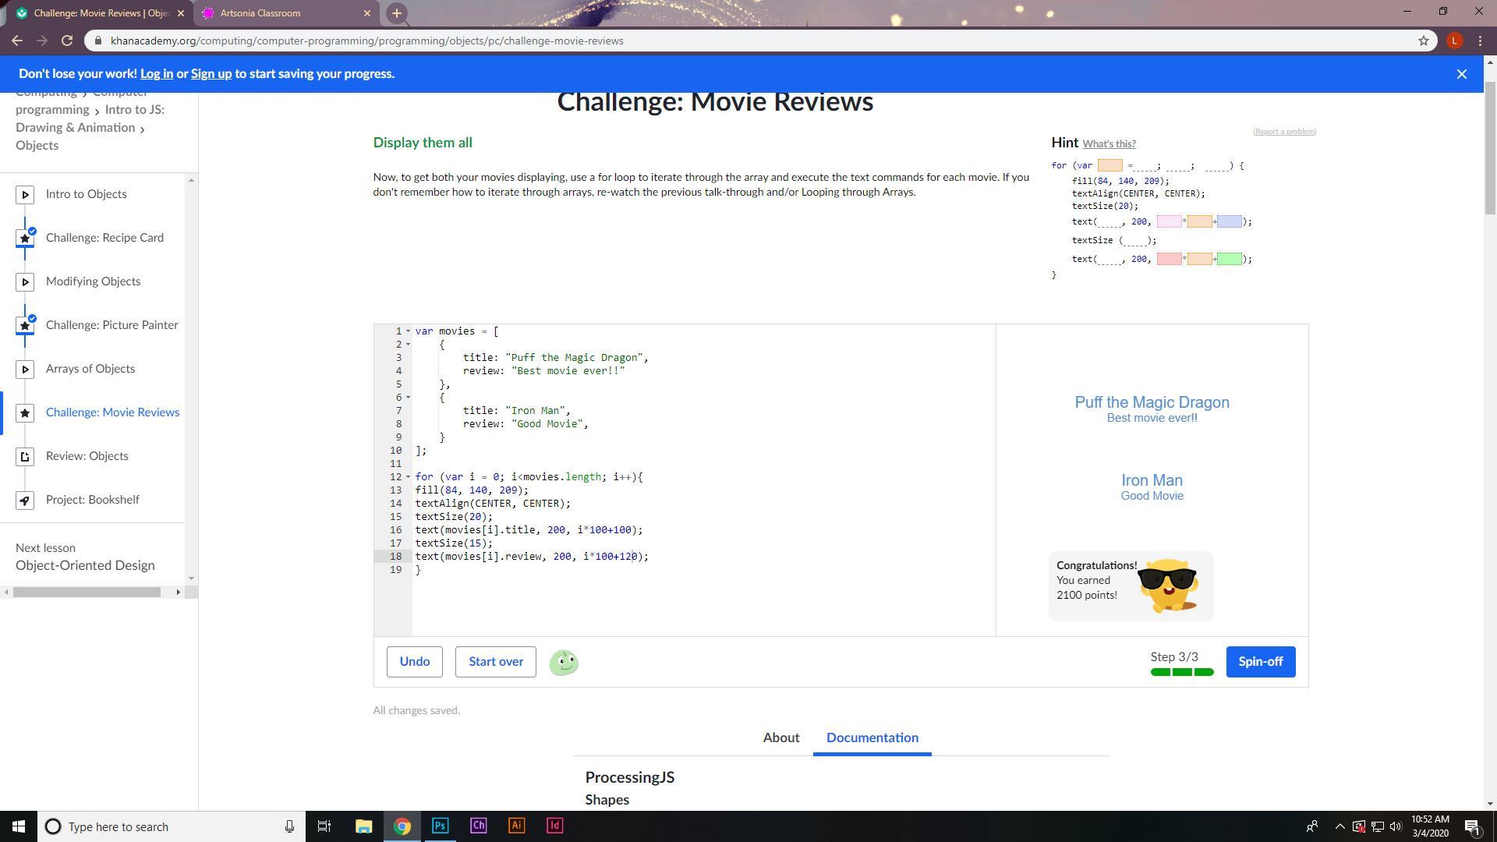Collapse the code fold on line 6
The height and width of the screenshot is (842, 1497).
click(408, 398)
